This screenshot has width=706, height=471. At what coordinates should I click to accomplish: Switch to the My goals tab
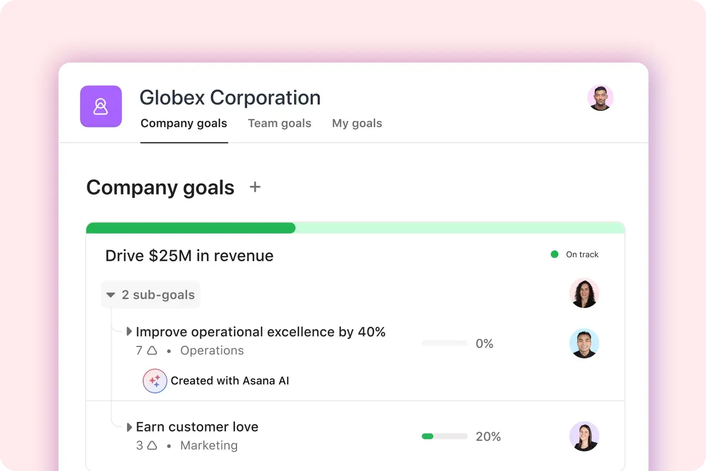357,124
